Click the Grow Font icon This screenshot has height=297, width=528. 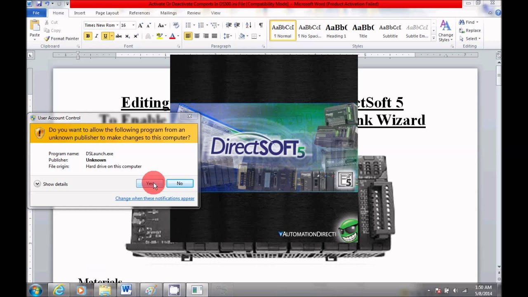pos(141,25)
